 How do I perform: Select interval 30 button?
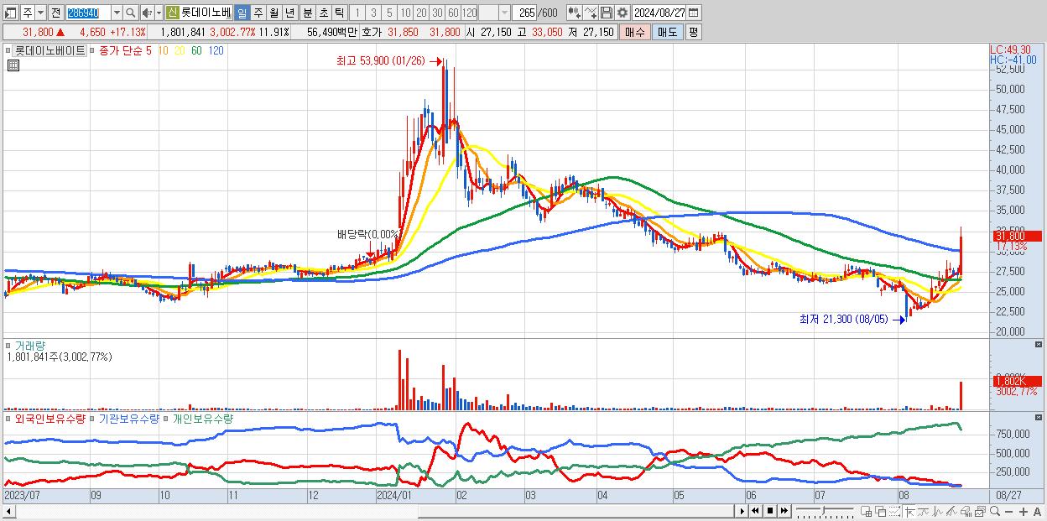[437, 13]
